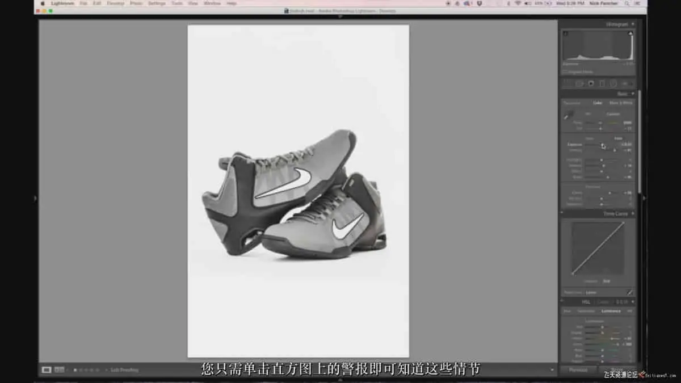Open the Tone Curve channel RGB dropdown
This screenshot has height=383, width=681.
pos(606,281)
